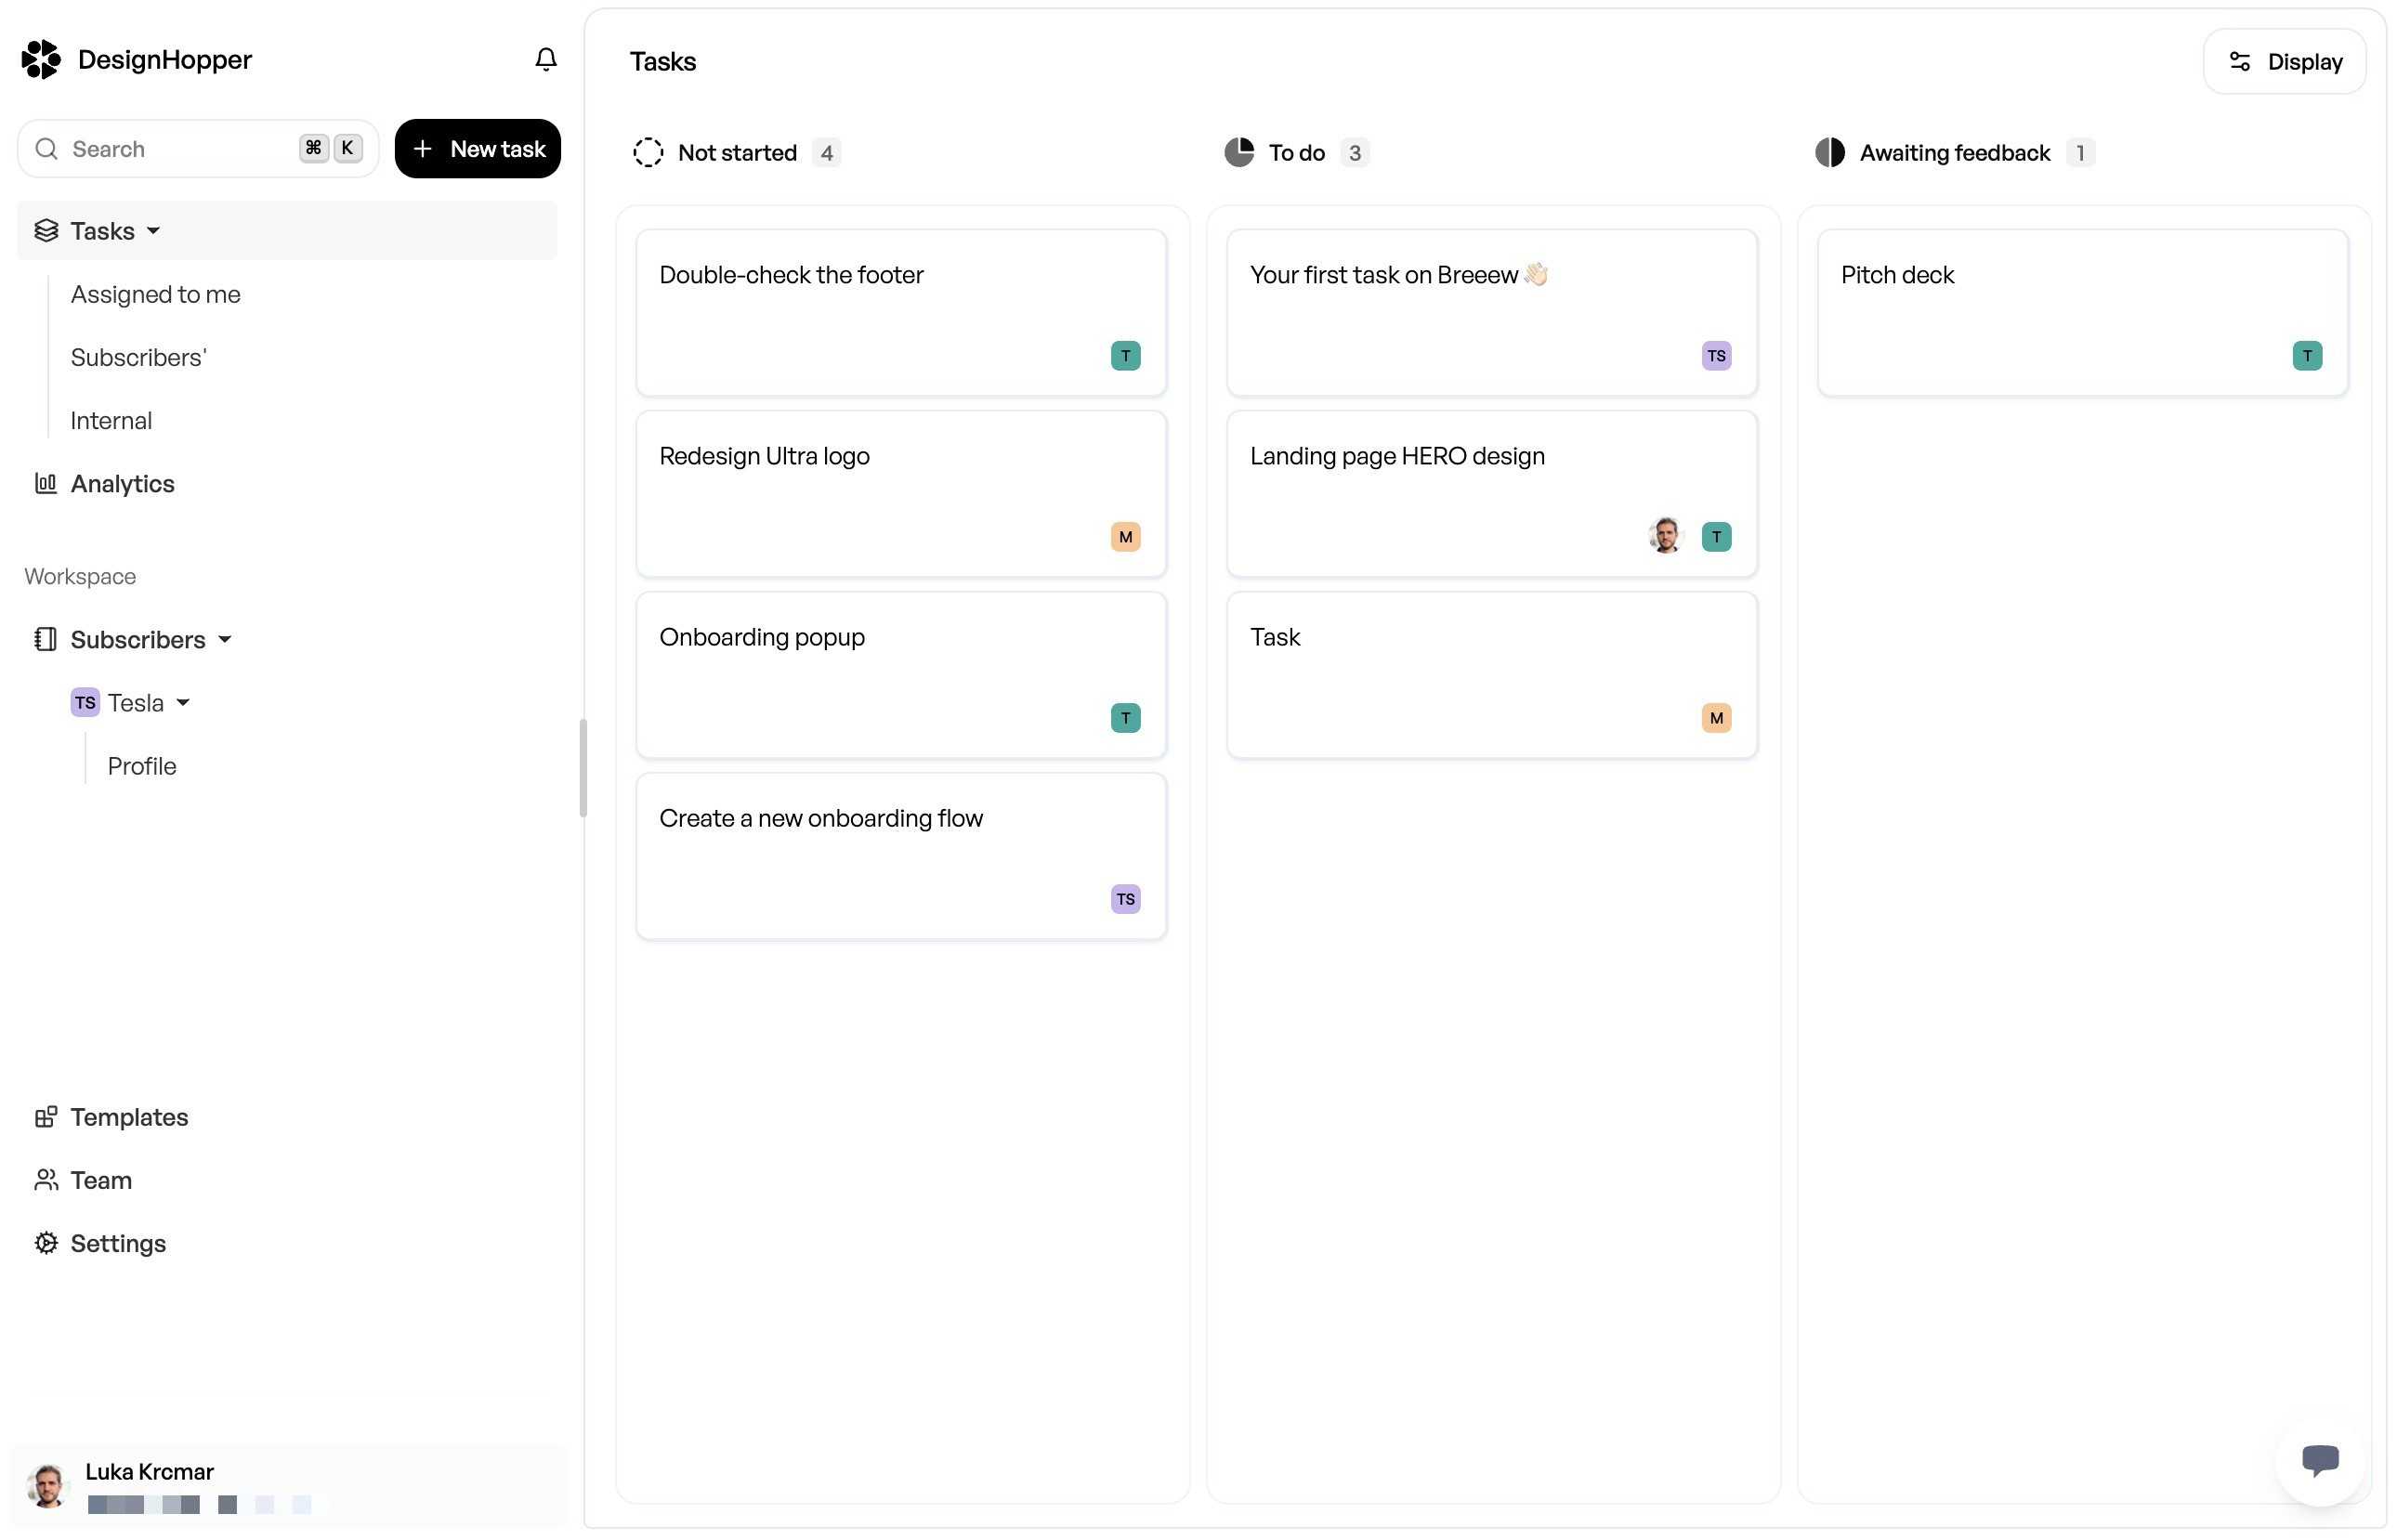2397x1540 pixels.
Task: Click the DesignHopper logo icon
Action: [41, 60]
